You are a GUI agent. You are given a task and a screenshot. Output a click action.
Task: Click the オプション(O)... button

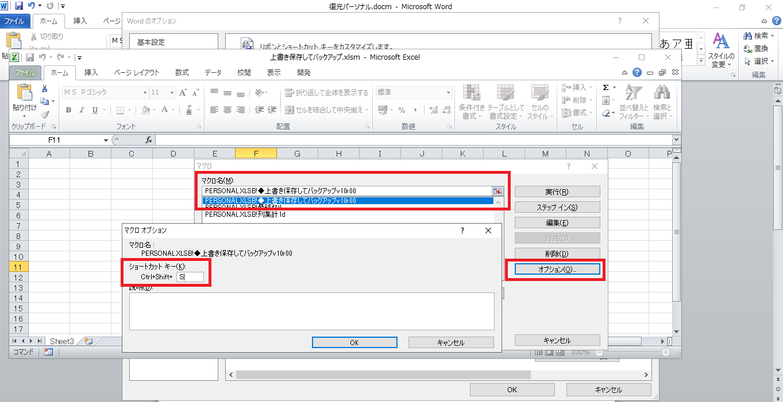click(x=557, y=269)
